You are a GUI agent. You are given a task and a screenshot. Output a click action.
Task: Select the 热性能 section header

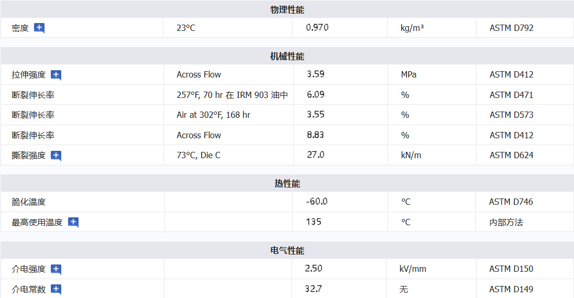(287, 184)
